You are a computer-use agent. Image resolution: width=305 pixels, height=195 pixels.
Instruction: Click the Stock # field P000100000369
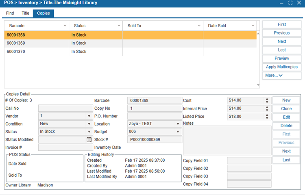click(x=155, y=139)
